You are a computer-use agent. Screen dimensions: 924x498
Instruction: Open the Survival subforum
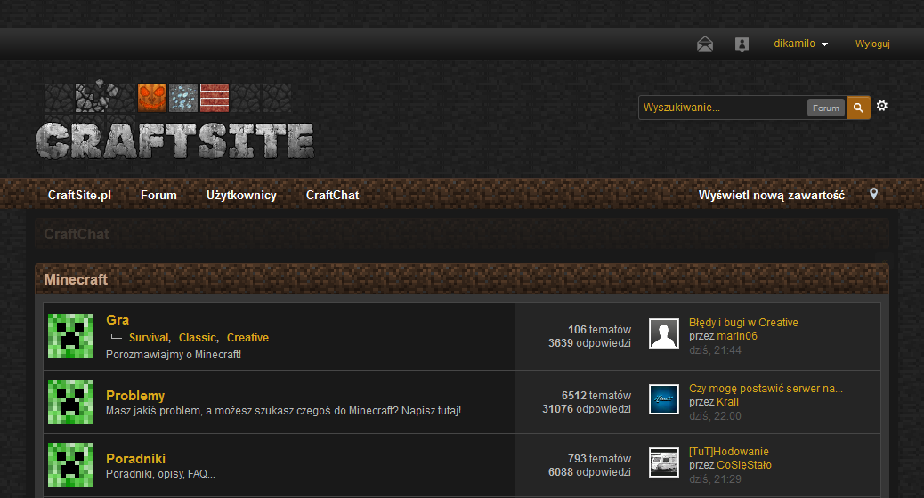pos(149,338)
